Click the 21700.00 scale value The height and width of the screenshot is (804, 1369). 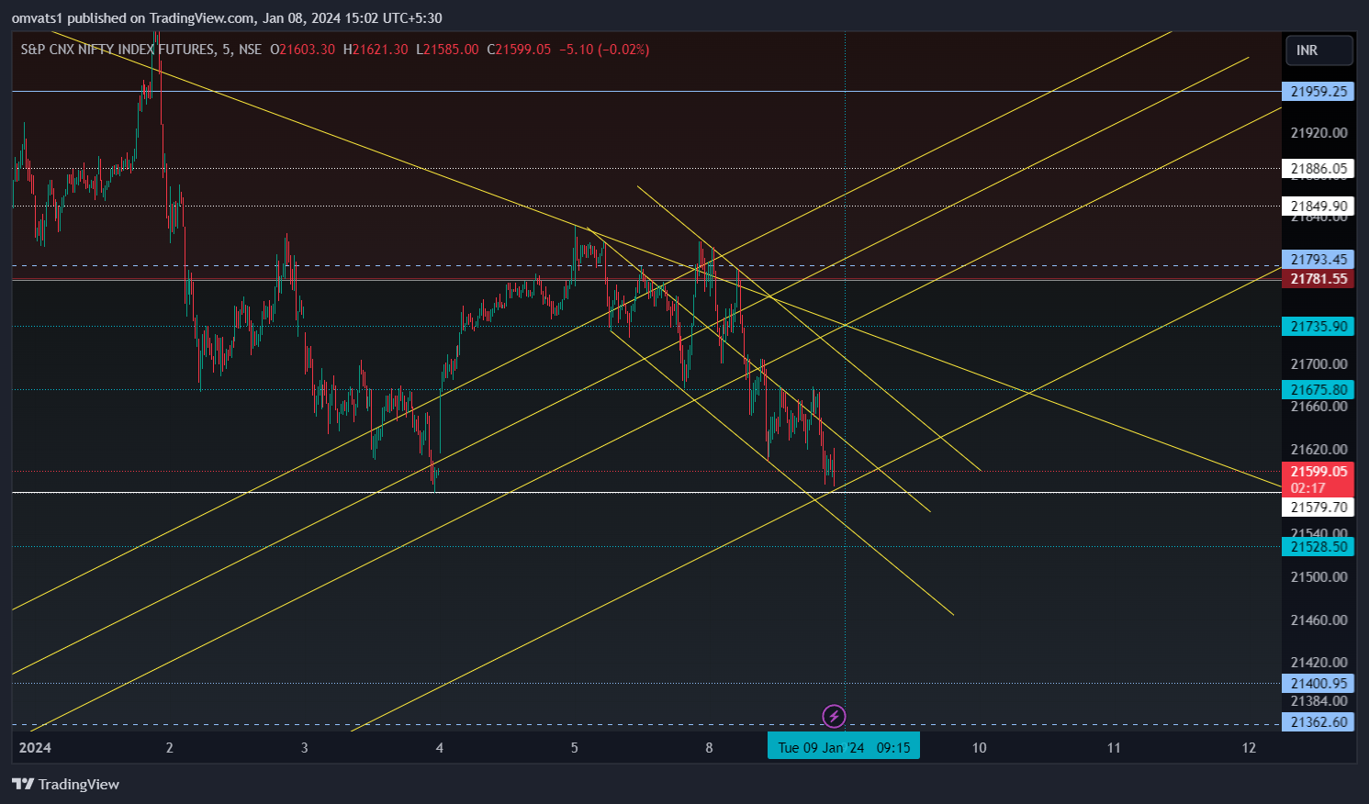pos(1319,364)
